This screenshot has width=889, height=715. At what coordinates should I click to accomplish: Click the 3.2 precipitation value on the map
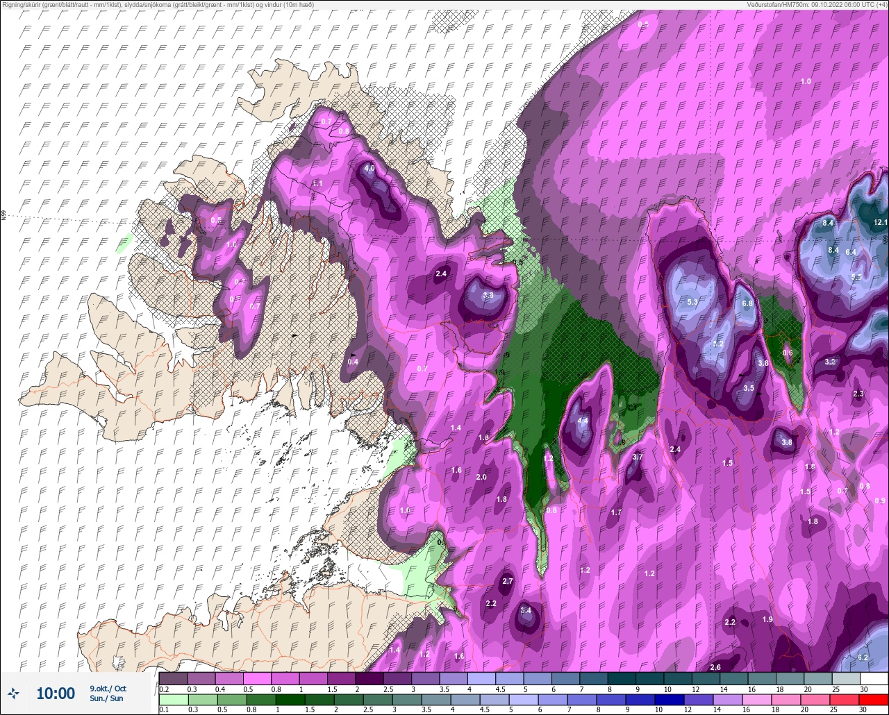click(830, 362)
